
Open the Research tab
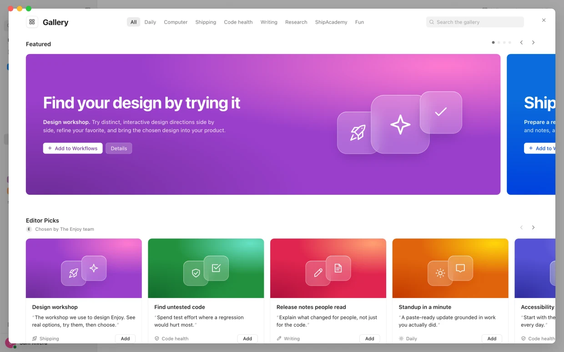[x=296, y=22]
